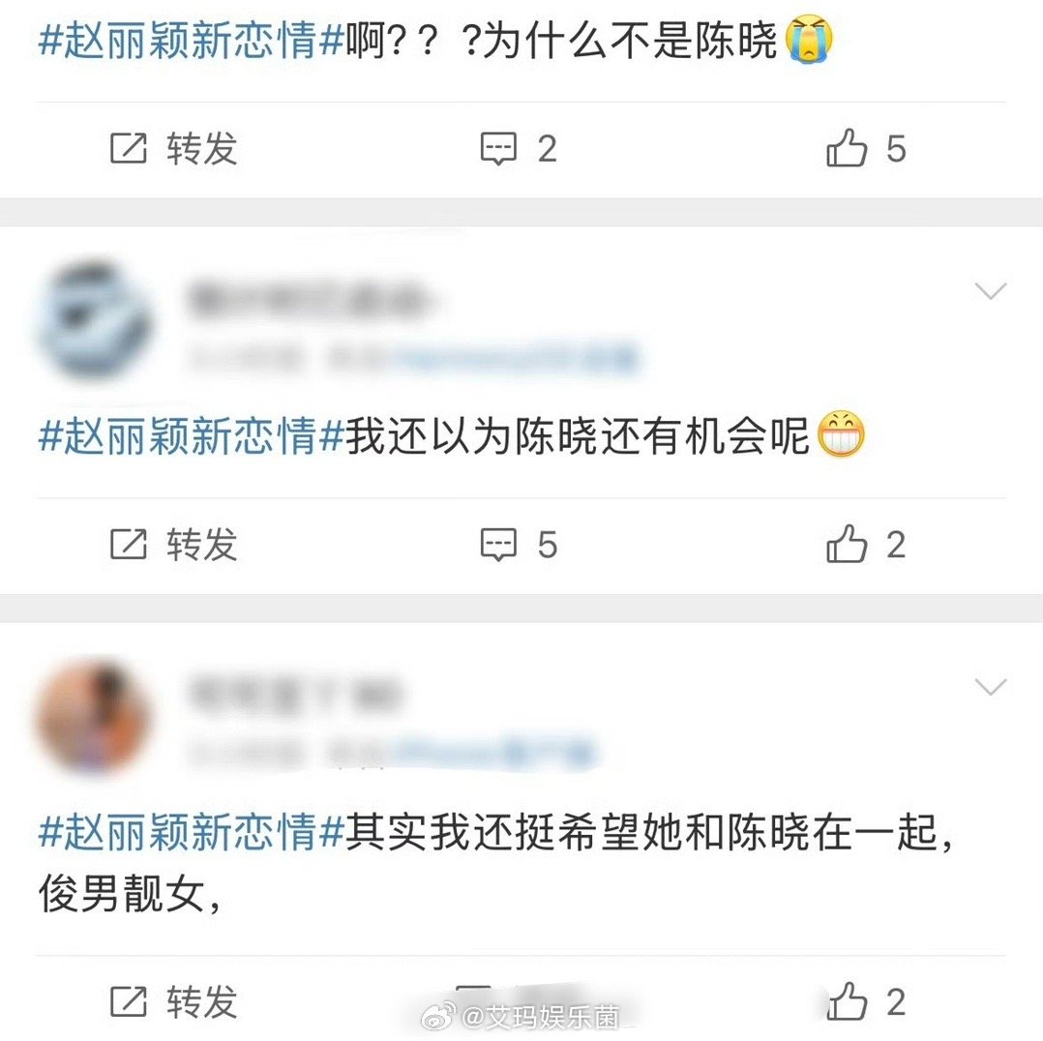Open the #赵丽颖新恋情# hashtag in the second post
Screen dimensions: 1043x1041
click(x=192, y=435)
